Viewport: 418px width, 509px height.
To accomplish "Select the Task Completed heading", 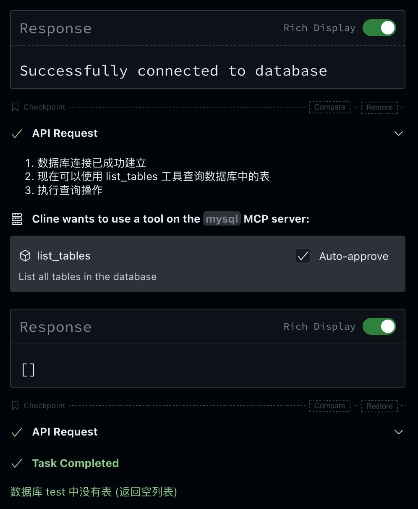I will (x=76, y=463).
